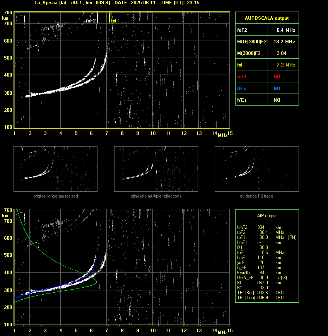Click the AIP output heading
Viewport: 328px width, 336px height.
point(266,216)
